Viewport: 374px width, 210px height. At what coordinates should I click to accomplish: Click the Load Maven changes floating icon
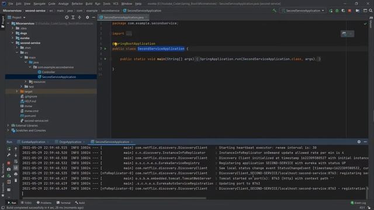(344, 34)
